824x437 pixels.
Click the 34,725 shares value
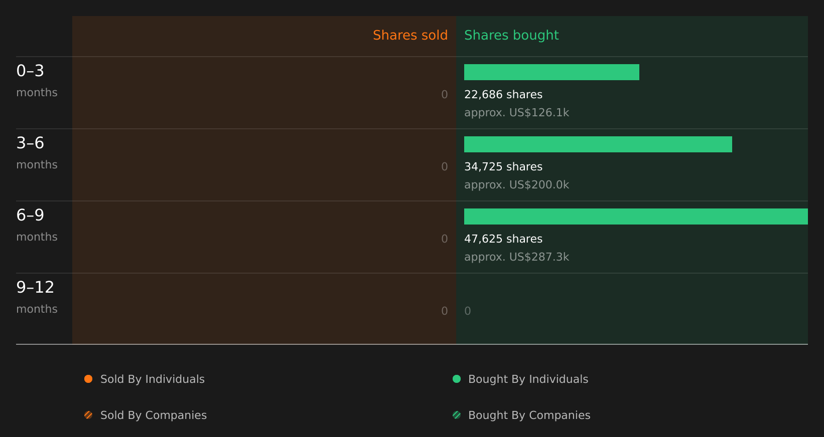point(503,167)
